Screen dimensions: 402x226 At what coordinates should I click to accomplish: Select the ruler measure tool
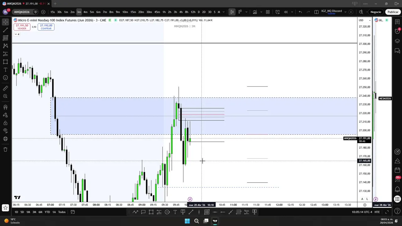coord(5,89)
